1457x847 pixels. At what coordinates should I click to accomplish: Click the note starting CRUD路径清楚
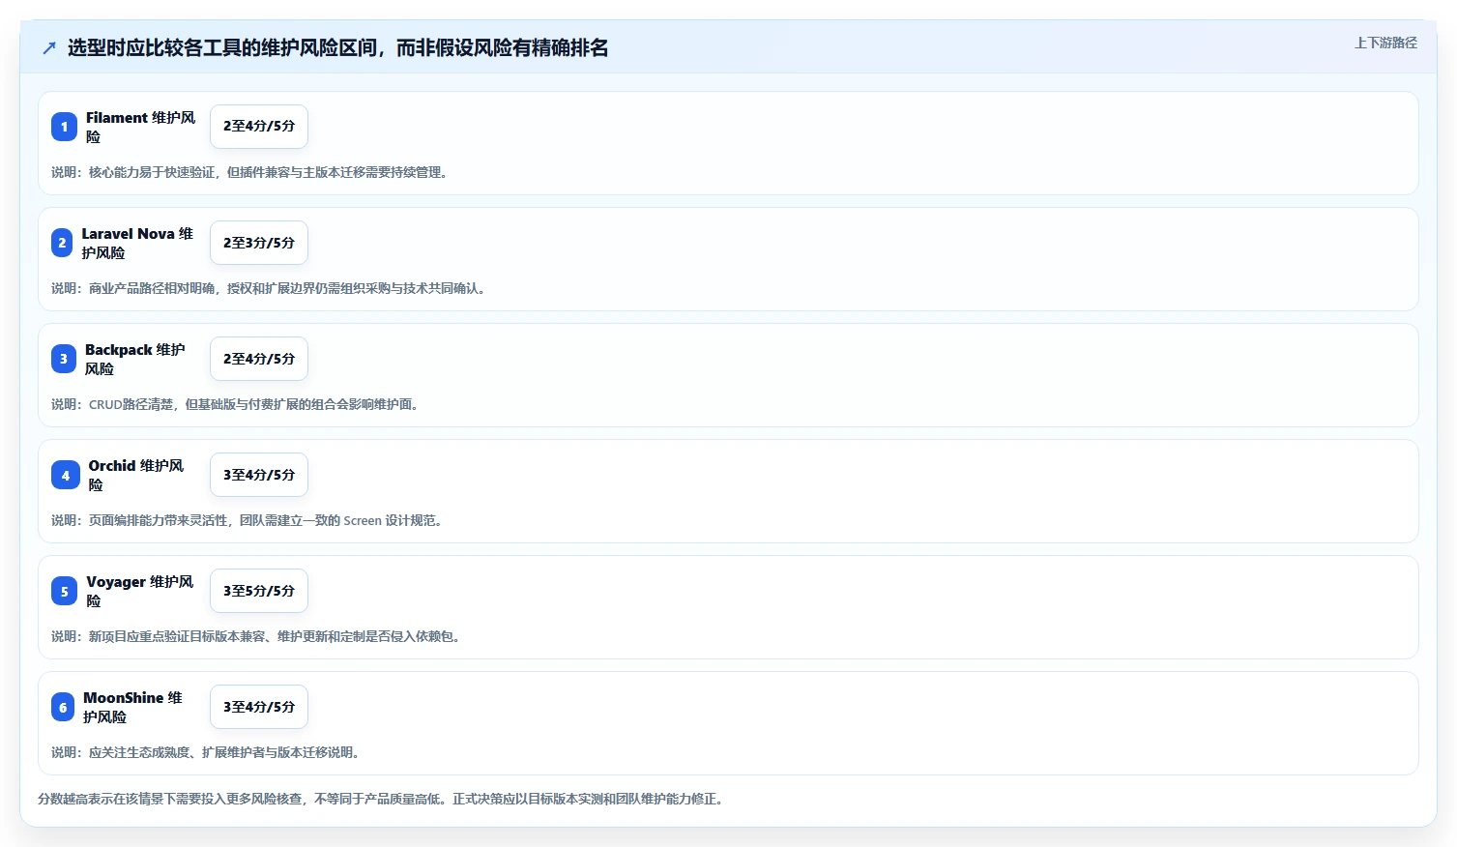[235, 404]
